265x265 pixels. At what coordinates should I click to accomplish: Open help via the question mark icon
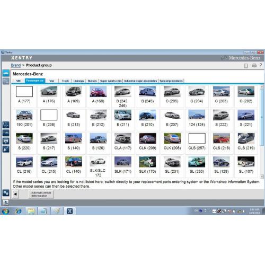(x=261, y=65)
